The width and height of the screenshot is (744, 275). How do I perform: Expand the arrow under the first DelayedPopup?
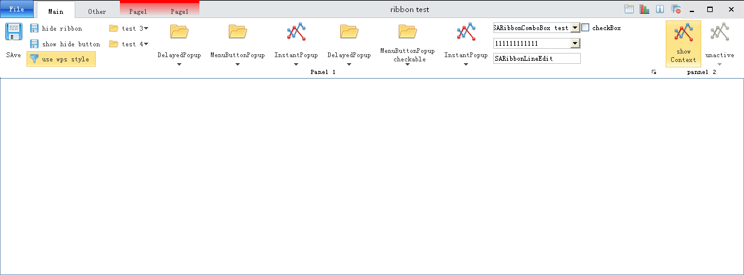coord(179,64)
